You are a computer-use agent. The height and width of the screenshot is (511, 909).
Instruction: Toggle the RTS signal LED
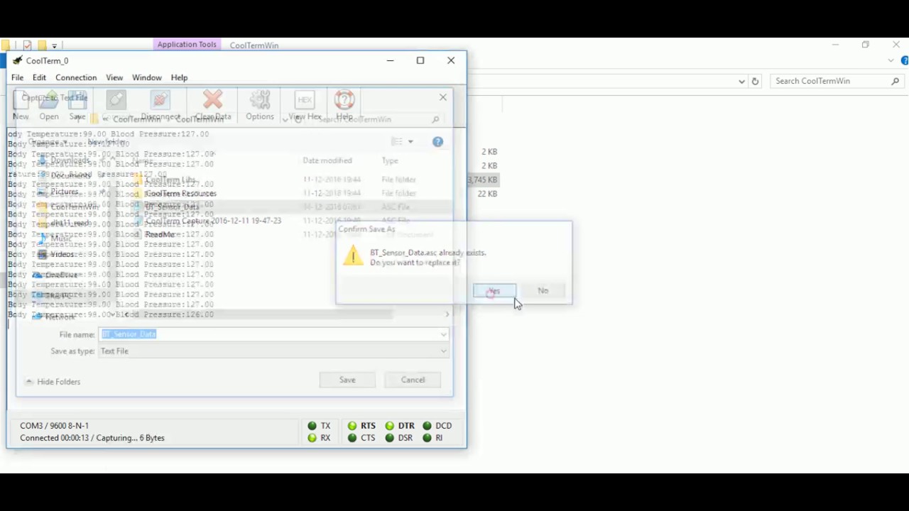pos(352,426)
